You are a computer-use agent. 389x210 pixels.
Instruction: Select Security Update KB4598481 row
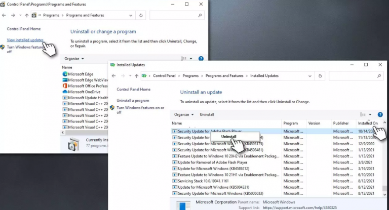click(x=276, y=150)
